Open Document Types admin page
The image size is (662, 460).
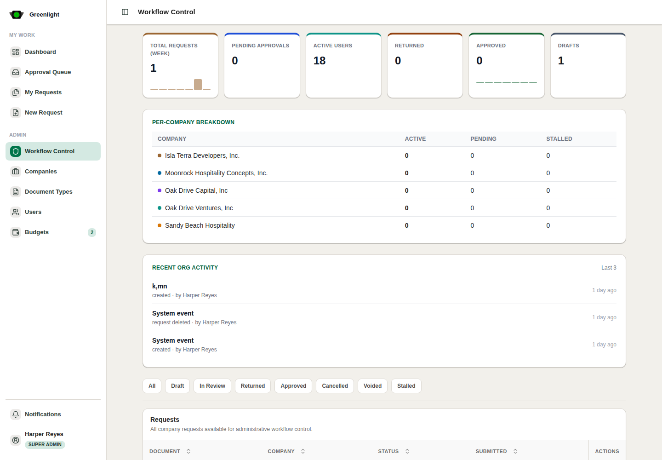tap(53, 192)
